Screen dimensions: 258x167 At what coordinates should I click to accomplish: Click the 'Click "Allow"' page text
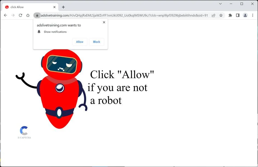click(x=122, y=74)
